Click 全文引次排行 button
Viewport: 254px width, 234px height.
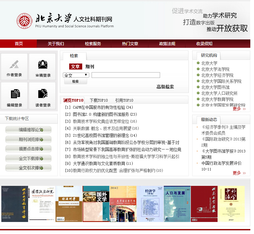click(28, 168)
